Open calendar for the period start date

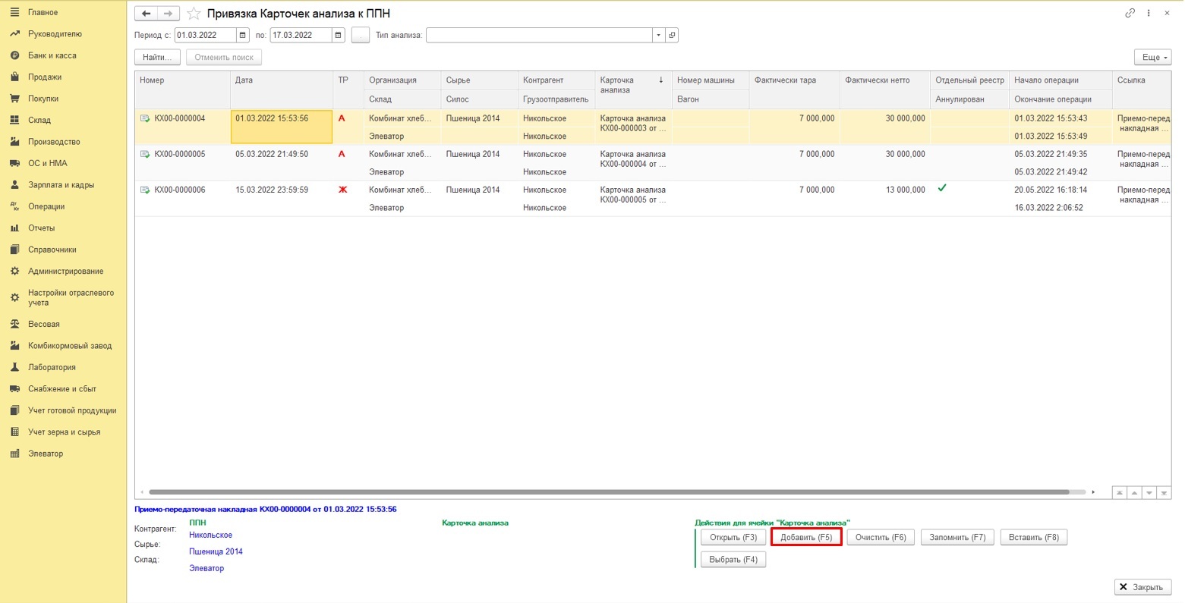pyautogui.click(x=242, y=35)
